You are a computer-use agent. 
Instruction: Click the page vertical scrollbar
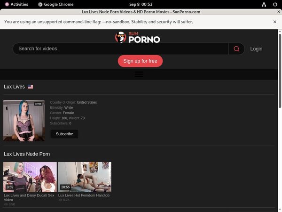tap(280, 118)
